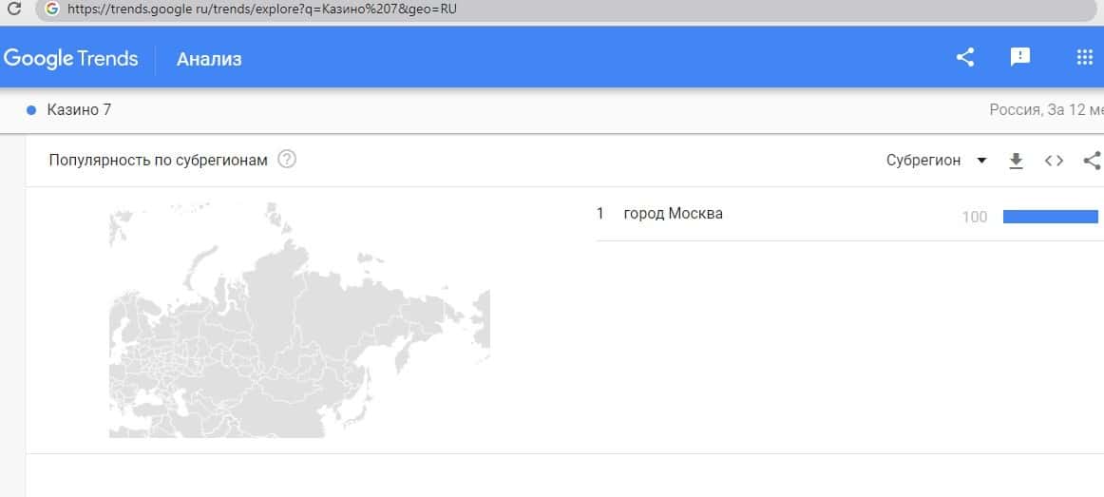Click the Анализ header label
Image resolution: width=1104 pixels, height=497 pixels.
(209, 59)
